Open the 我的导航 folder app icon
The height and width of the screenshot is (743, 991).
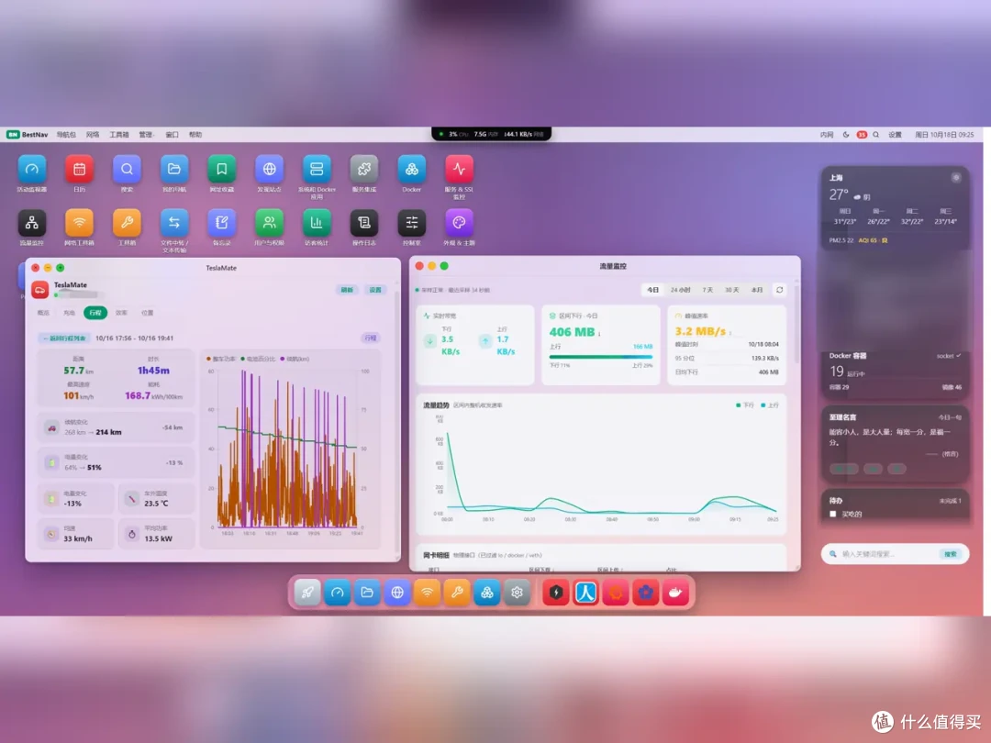[x=173, y=170]
